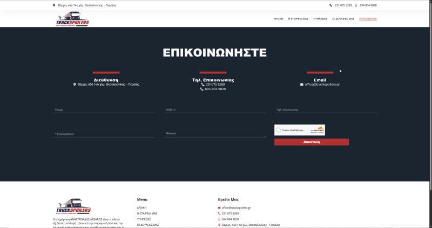The width and height of the screenshot is (432, 228).
Task: Click top bar phone number 231 075 3289
Action: 343,5
